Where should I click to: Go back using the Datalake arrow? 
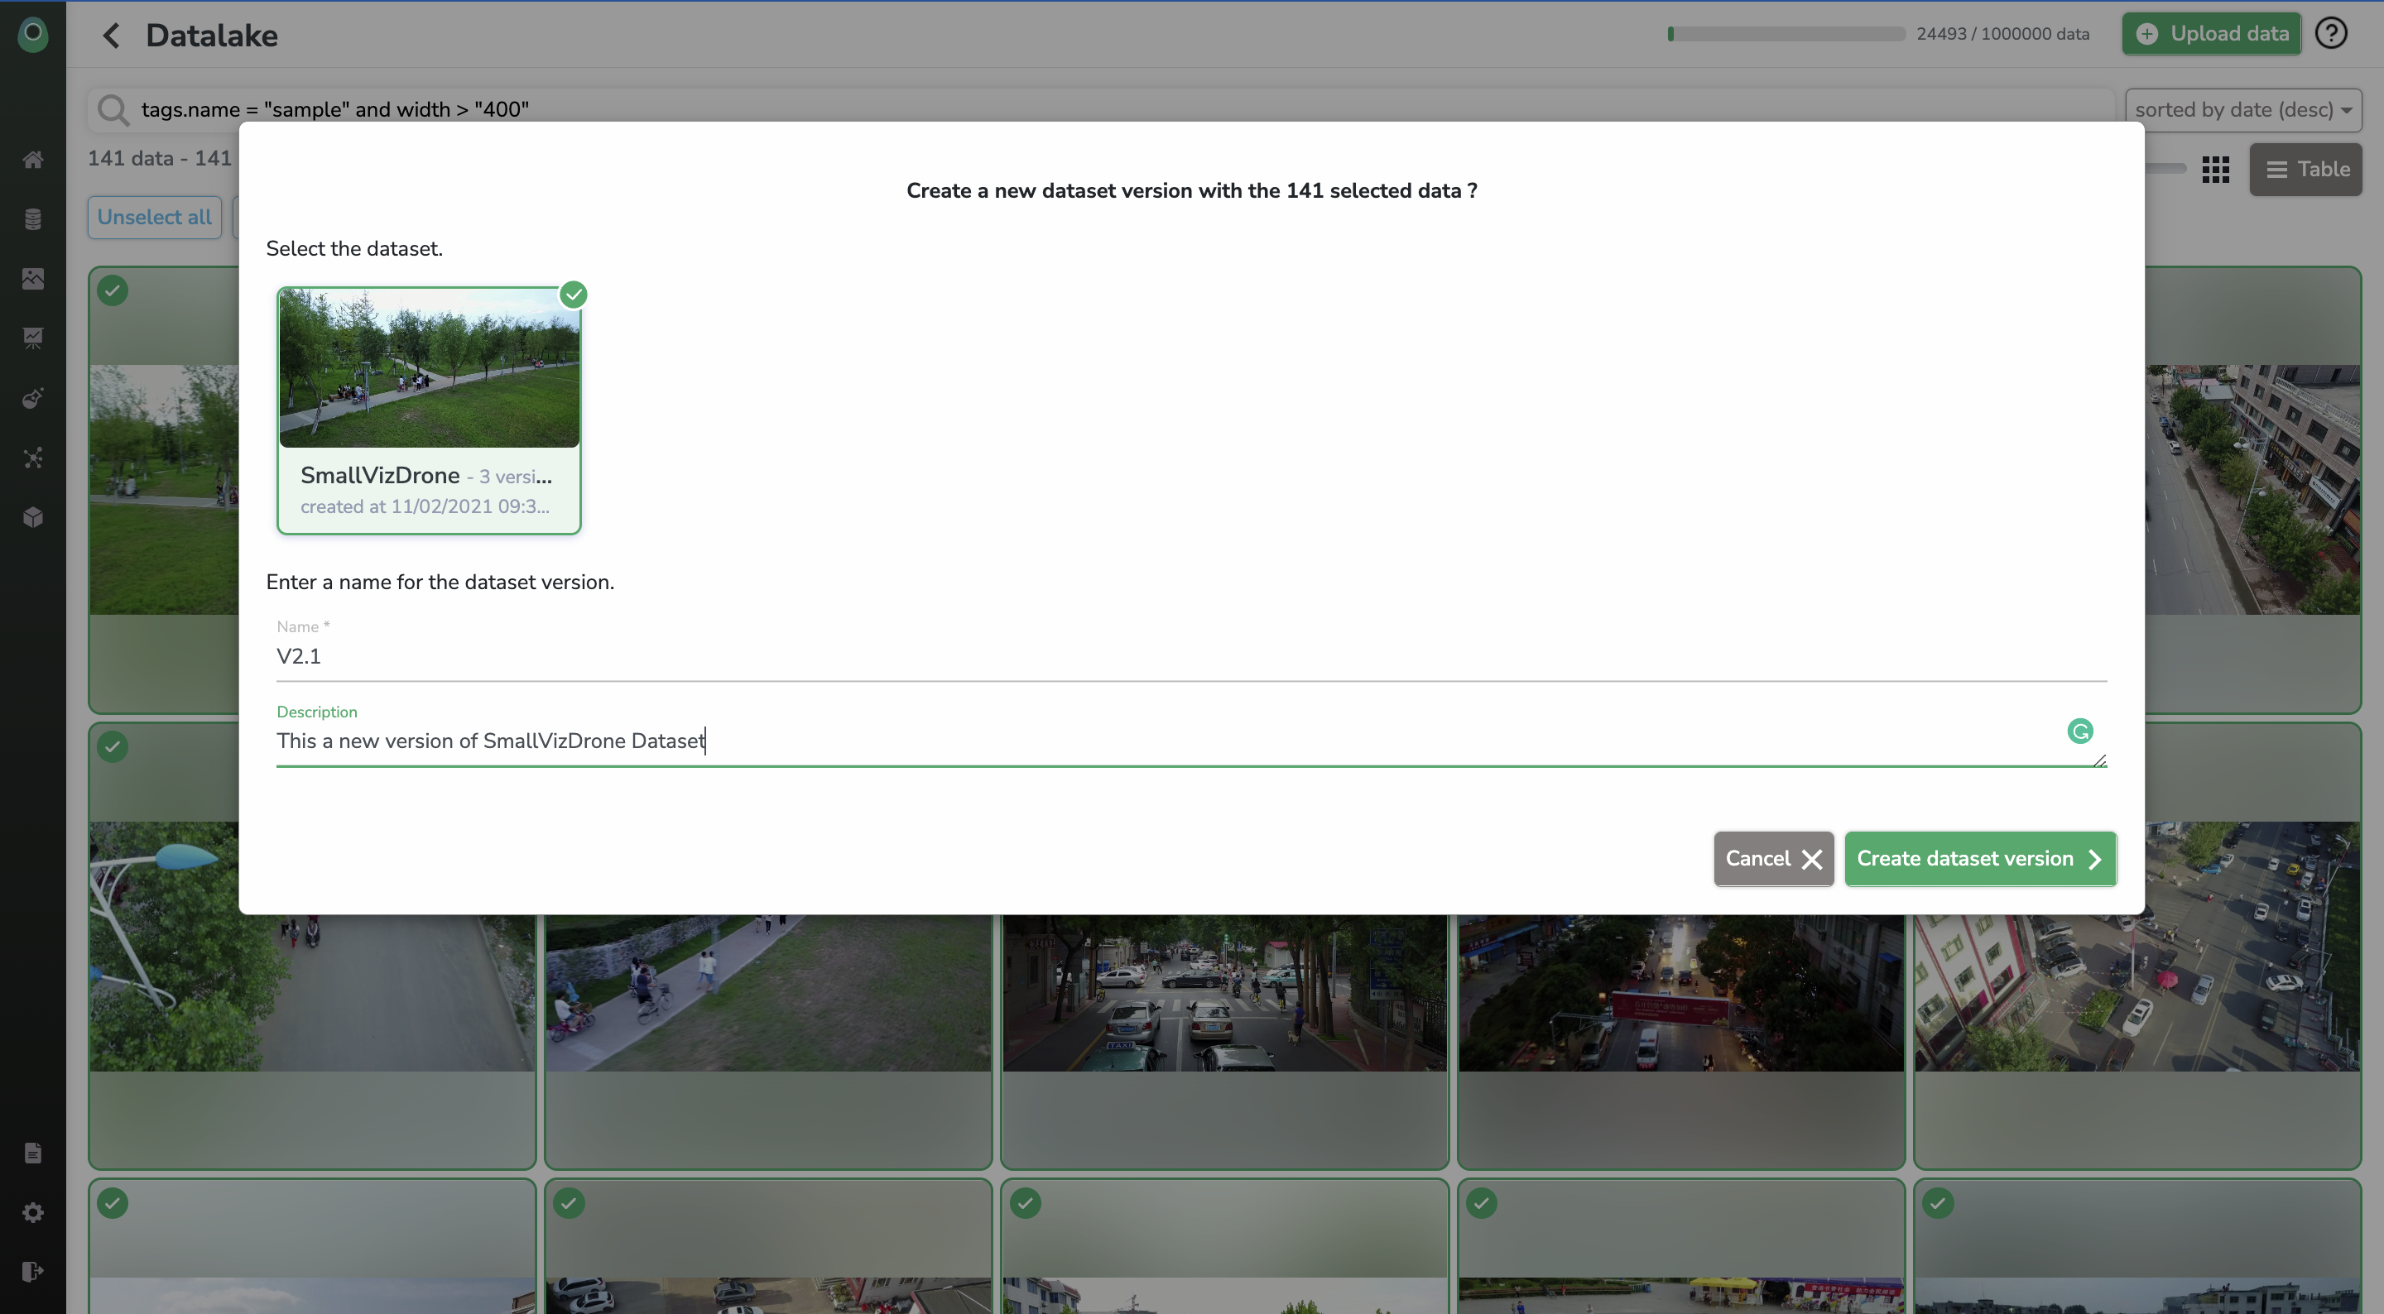coord(112,35)
